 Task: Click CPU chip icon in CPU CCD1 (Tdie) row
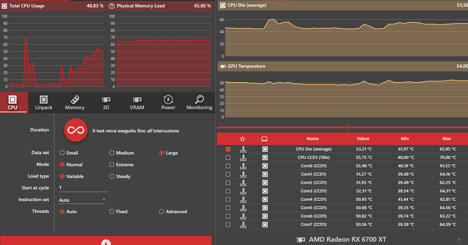265,158
